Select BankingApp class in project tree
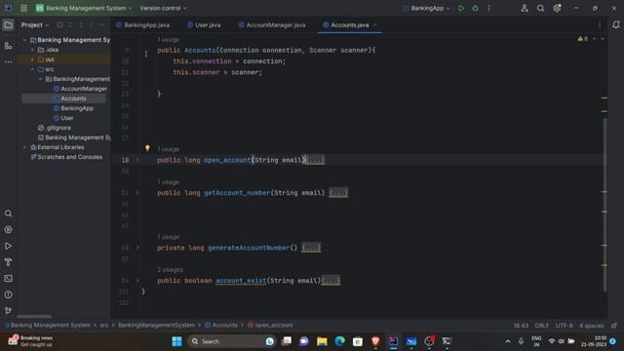The height and width of the screenshot is (351, 624). [74, 108]
